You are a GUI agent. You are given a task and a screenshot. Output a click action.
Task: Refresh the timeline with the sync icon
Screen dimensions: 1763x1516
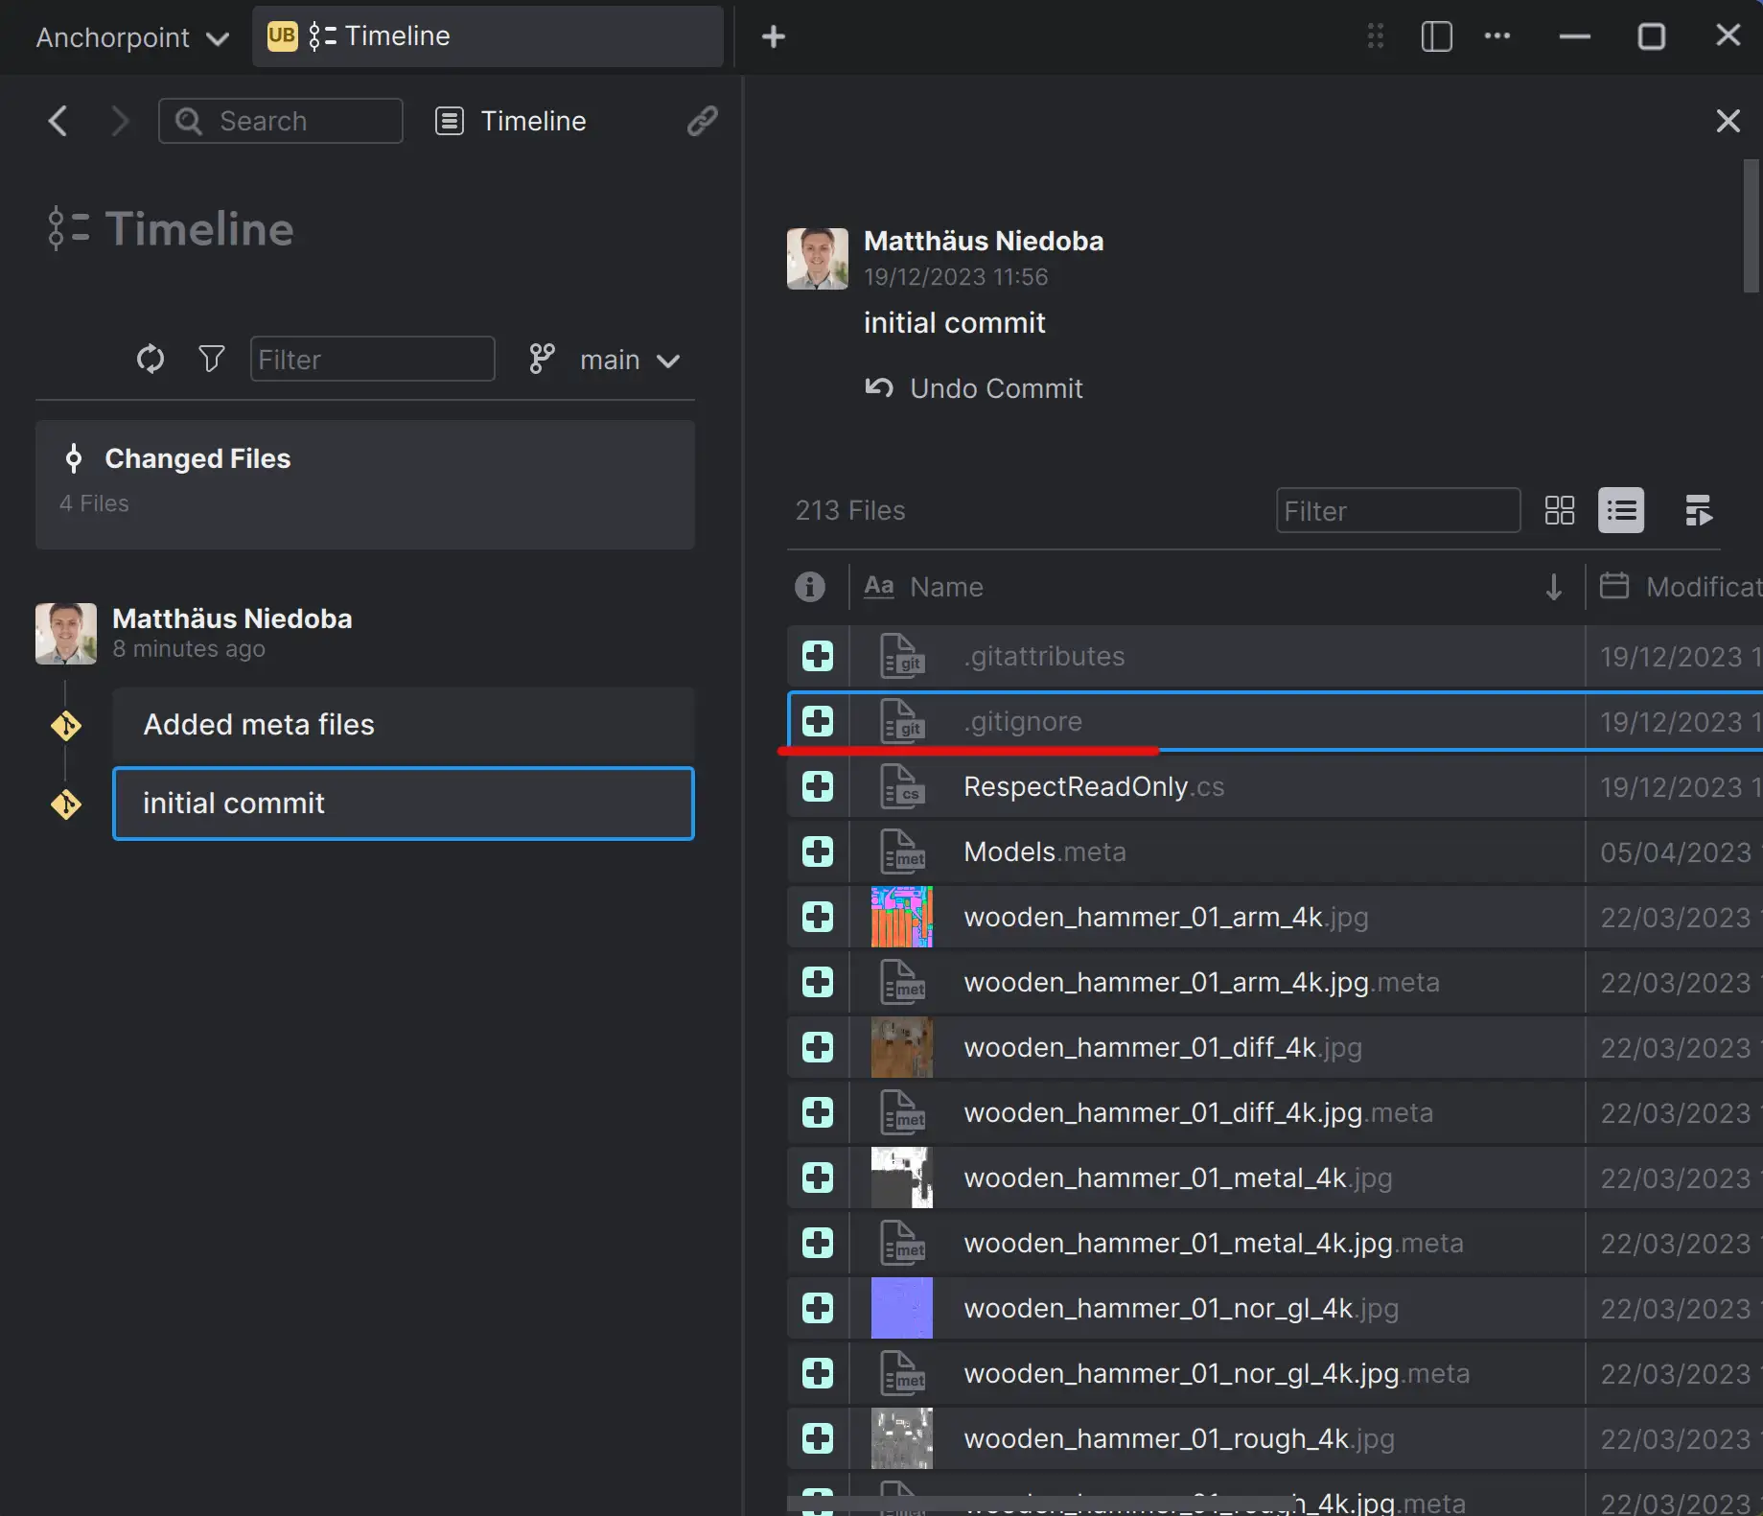(151, 359)
